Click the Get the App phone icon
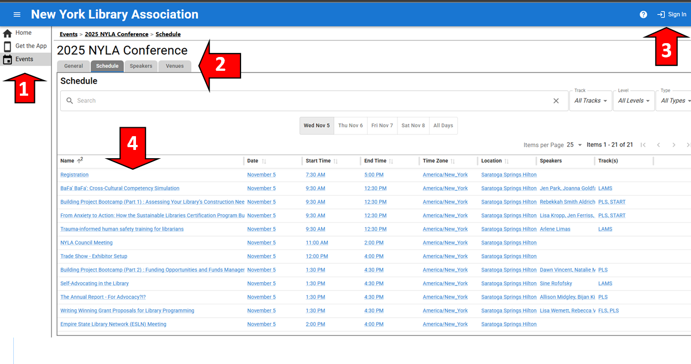 tap(8, 46)
